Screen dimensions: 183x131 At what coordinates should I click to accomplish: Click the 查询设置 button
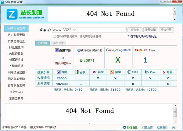[166, 30]
